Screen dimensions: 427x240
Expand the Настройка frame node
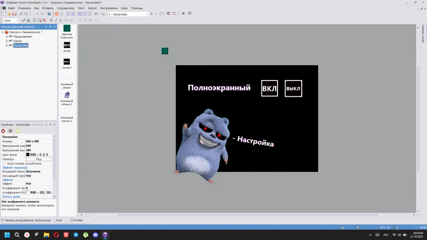point(7,46)
